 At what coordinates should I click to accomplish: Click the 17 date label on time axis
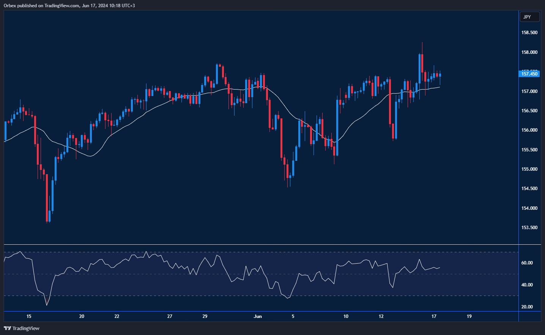coord(434,316)
